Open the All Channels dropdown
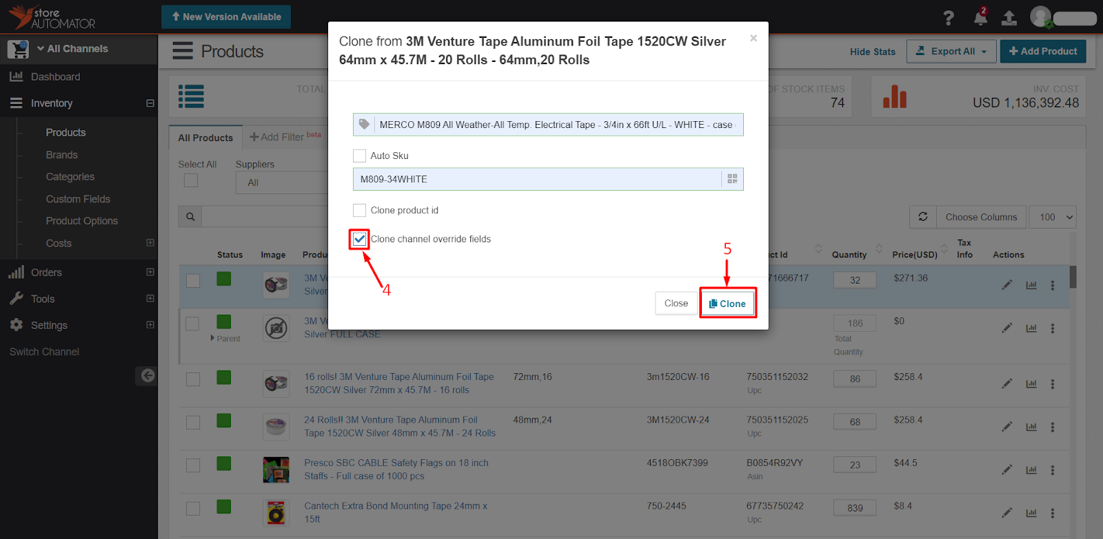Viewport: 1103px width, 539px height. 72,49
